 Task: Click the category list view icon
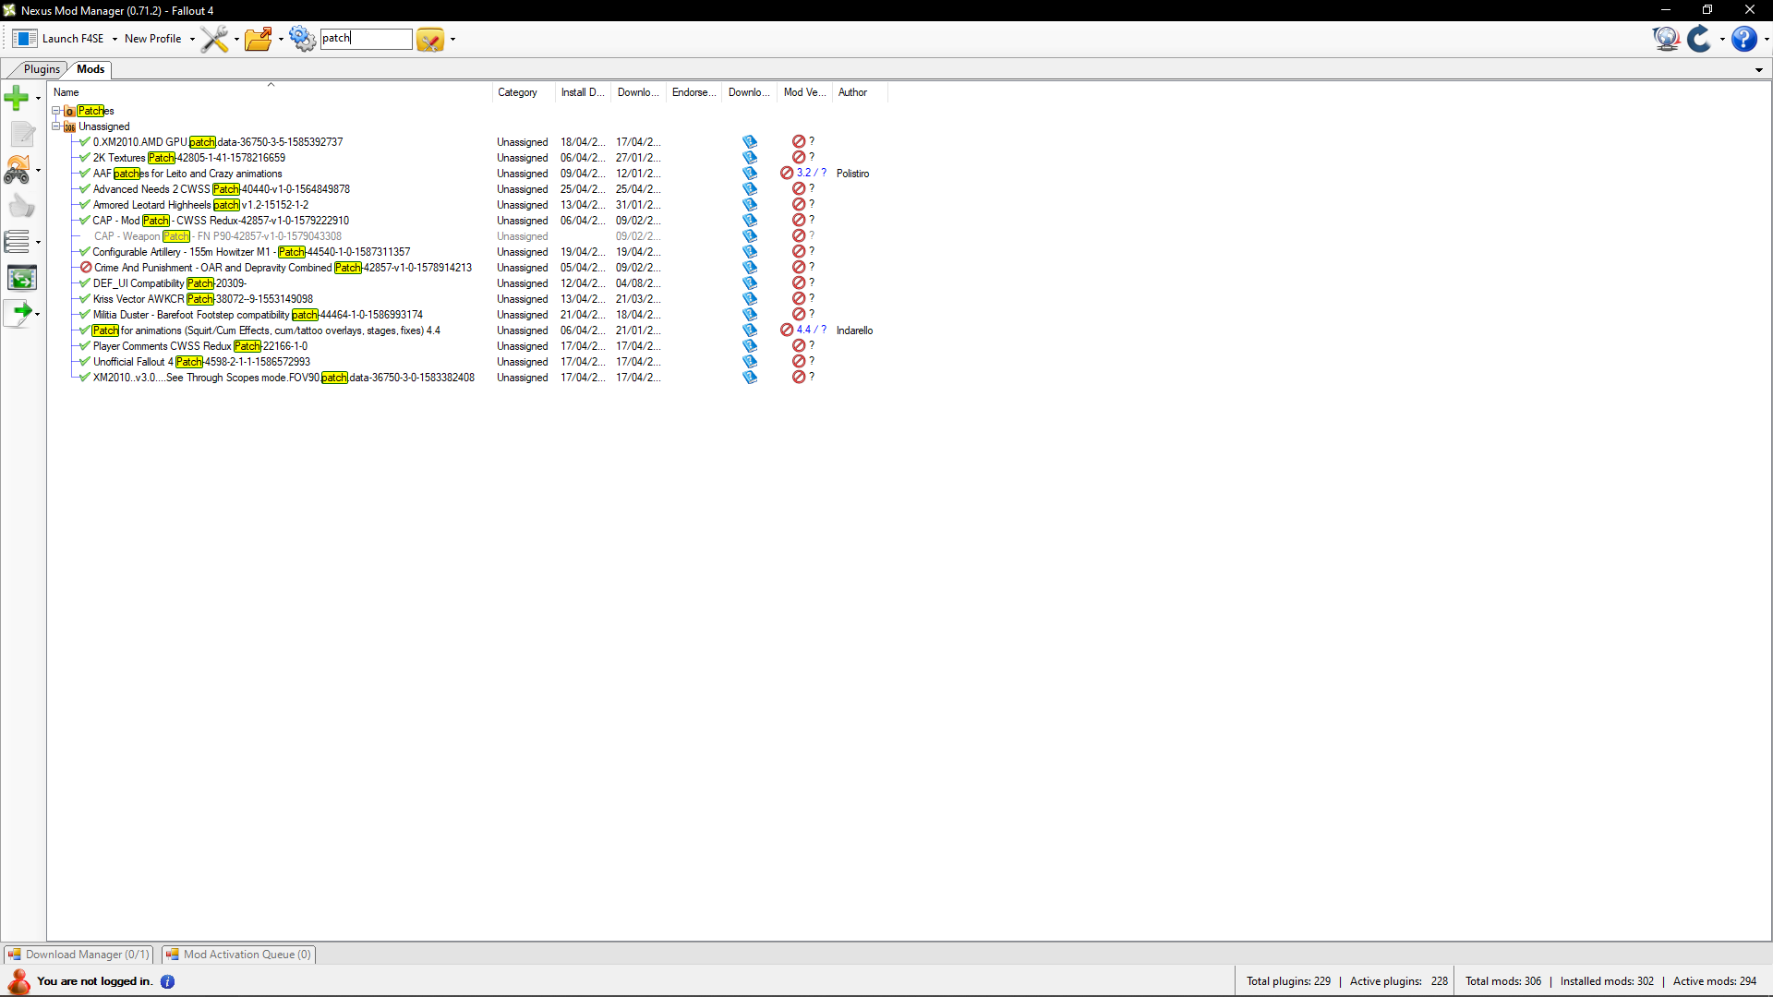(x=17, y=242)
